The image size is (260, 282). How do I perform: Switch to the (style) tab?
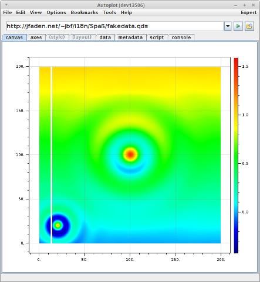[57, 37]
